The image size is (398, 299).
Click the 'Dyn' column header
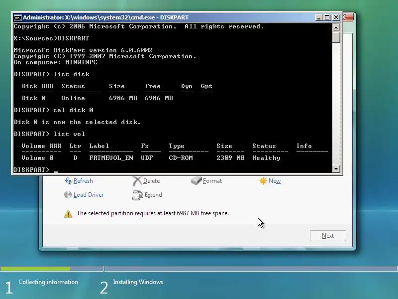pos(187,86)
